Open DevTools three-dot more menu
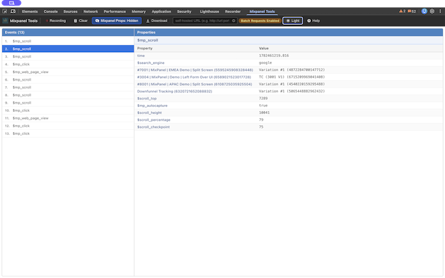 pyautogui.click(x=440, y=11)
